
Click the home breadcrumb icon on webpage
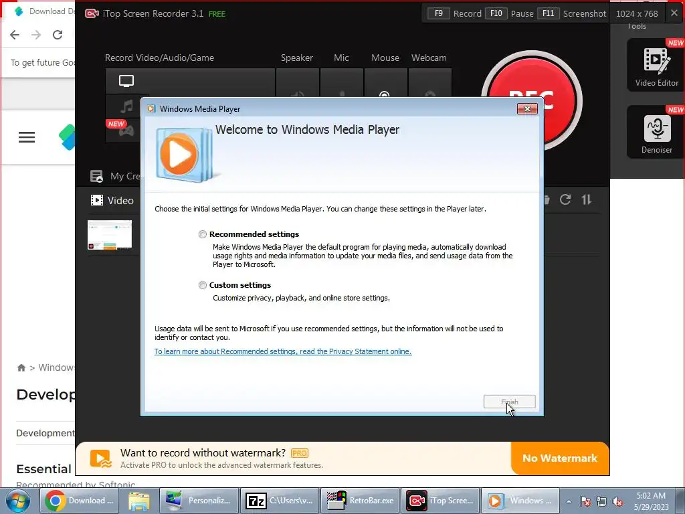(21, 367)
